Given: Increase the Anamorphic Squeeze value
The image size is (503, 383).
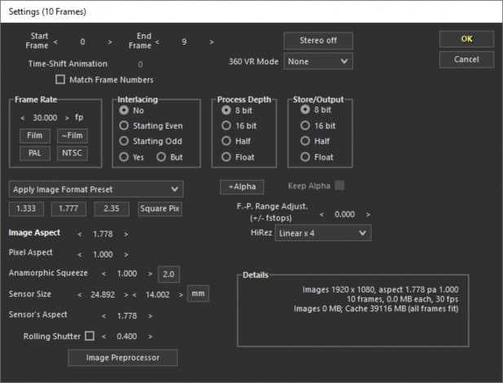Looking at the screenshot, I should tap(150, 274).
